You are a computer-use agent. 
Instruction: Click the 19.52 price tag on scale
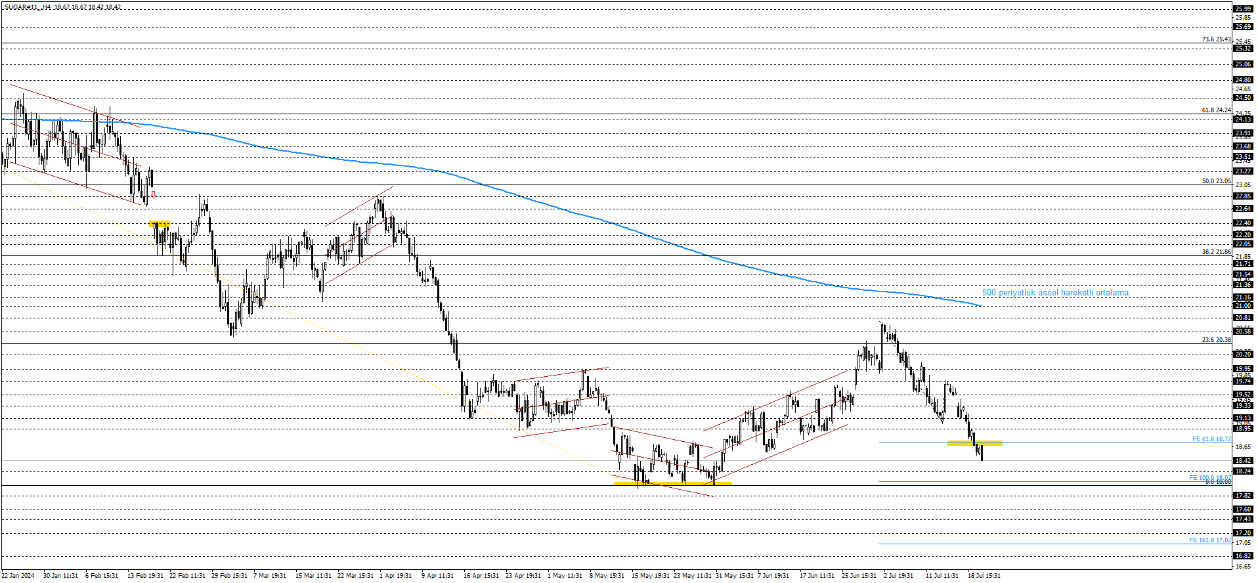pyautogui.click(x=1243, y=395)
